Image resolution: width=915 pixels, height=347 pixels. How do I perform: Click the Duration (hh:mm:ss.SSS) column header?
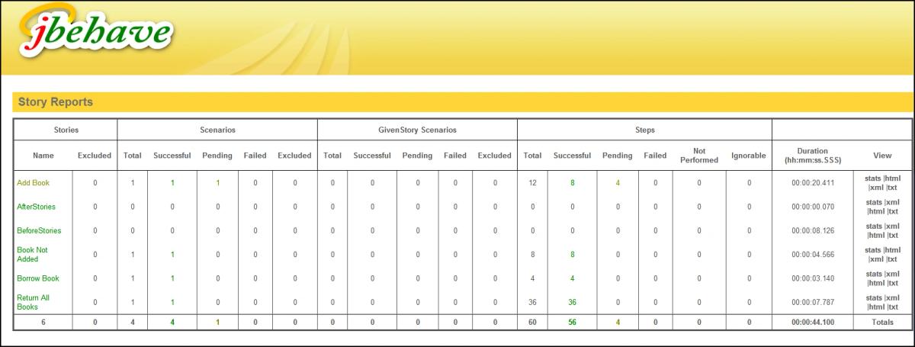812,156
